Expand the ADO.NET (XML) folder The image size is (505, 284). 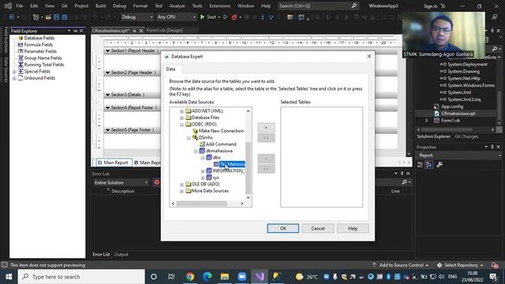point(181,111)
